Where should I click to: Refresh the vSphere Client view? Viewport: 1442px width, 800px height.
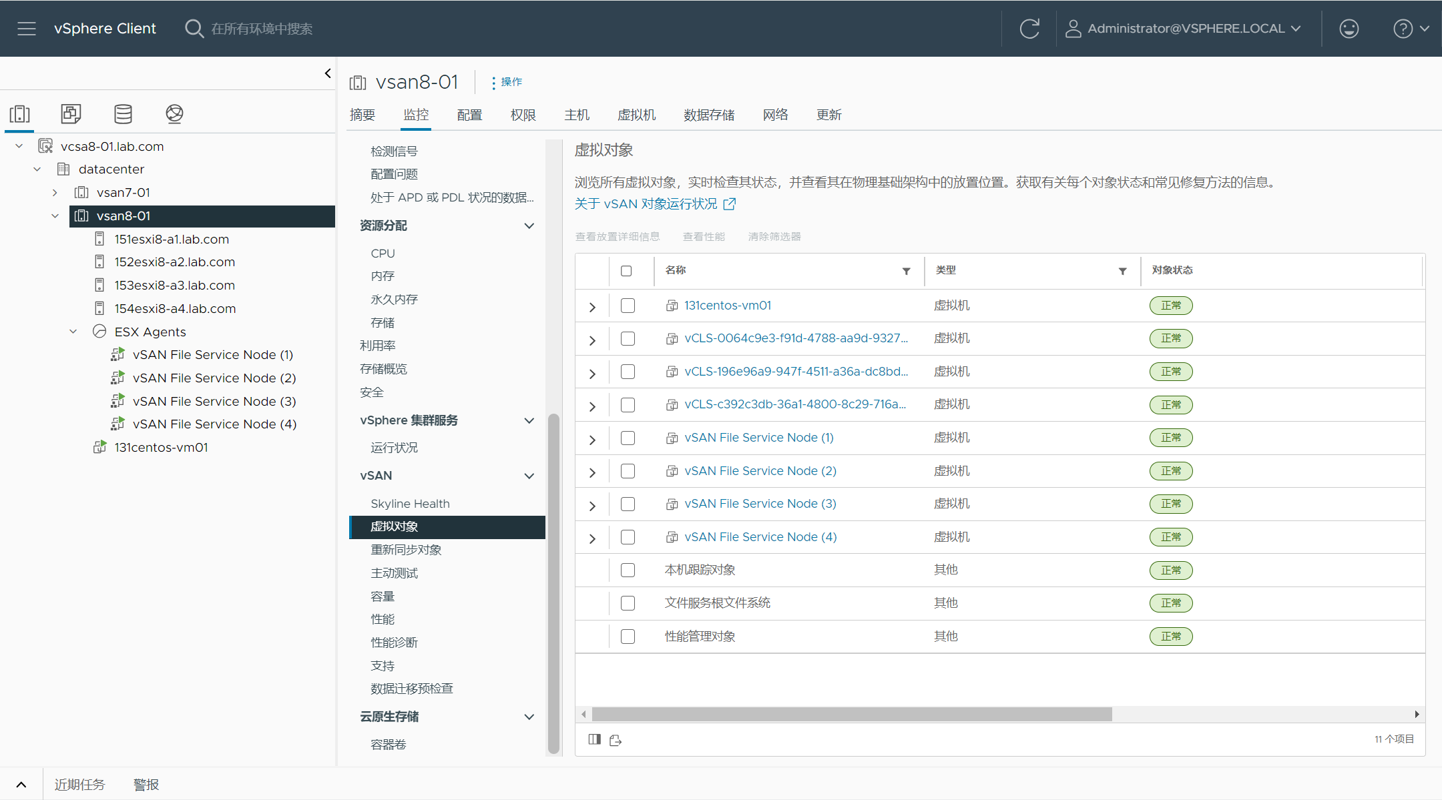(1029, 29)
